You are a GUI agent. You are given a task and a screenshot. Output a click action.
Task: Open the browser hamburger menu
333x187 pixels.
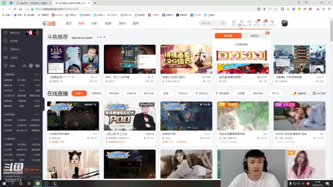point(329,9)
